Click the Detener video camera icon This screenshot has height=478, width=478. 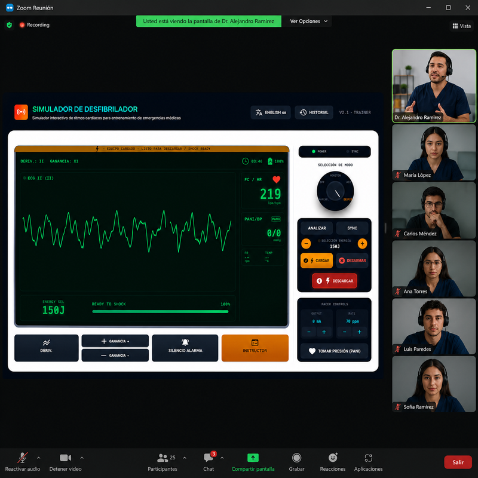[65, 458]
